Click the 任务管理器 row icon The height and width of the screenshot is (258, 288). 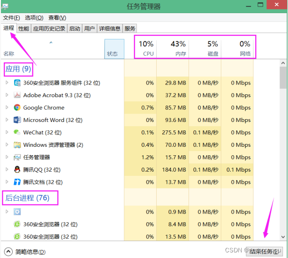pyautogui.click(x=17, y=157)
